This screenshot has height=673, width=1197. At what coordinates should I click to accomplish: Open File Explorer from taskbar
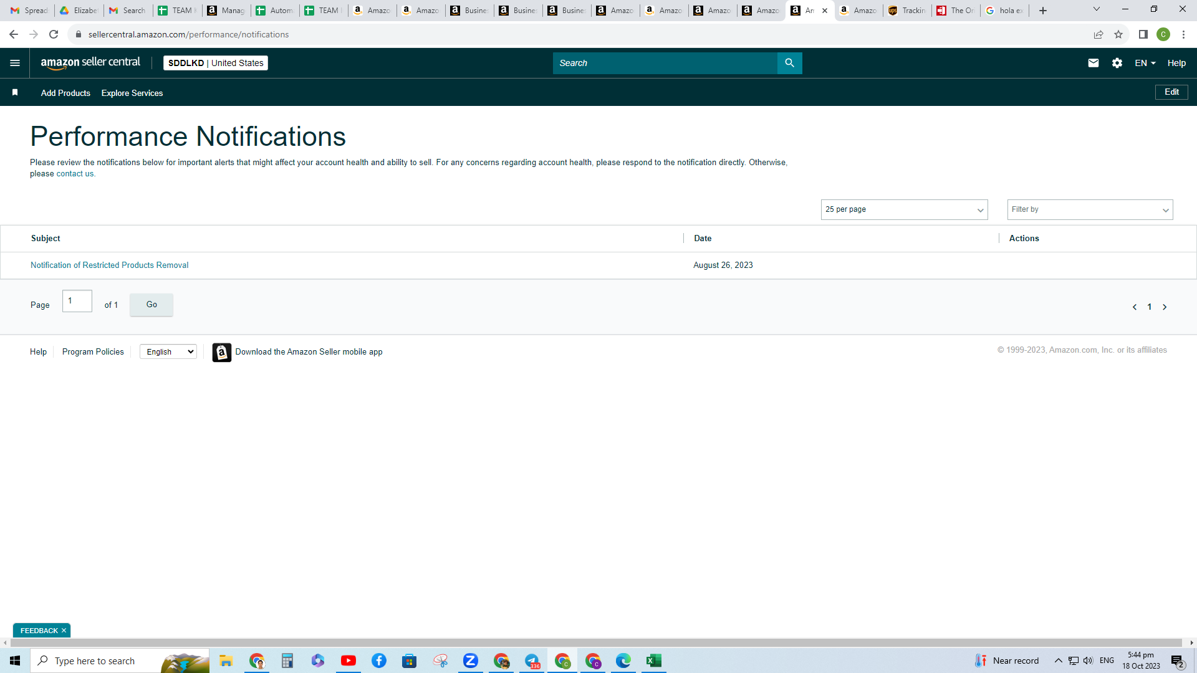(226, 661)
